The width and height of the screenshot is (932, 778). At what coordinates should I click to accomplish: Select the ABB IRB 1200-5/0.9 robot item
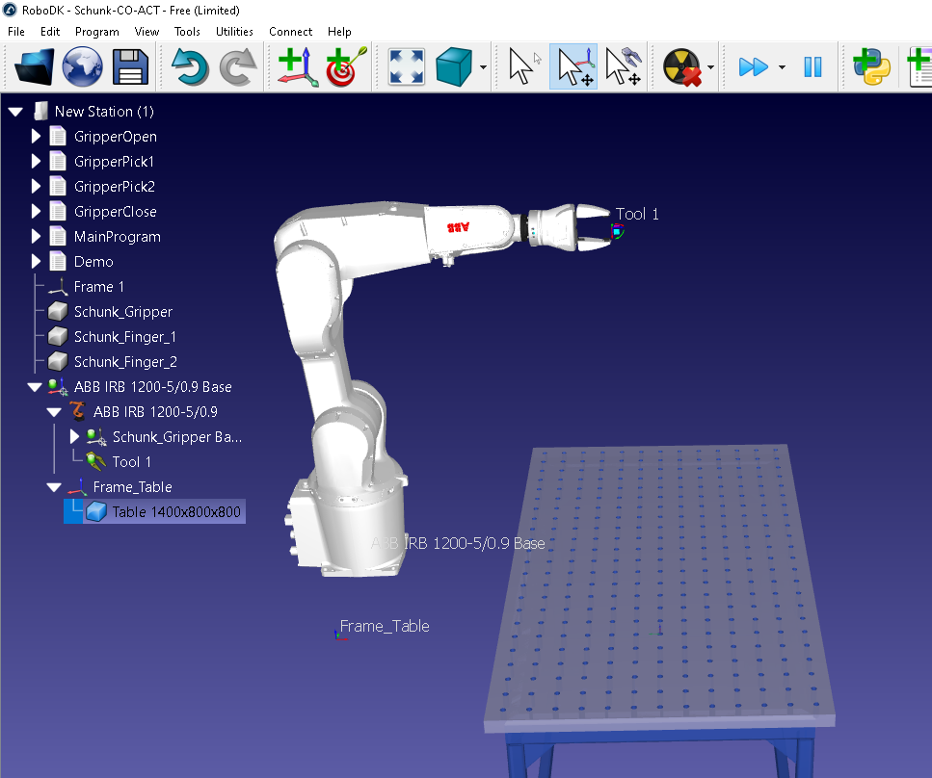tap(155, 412)
